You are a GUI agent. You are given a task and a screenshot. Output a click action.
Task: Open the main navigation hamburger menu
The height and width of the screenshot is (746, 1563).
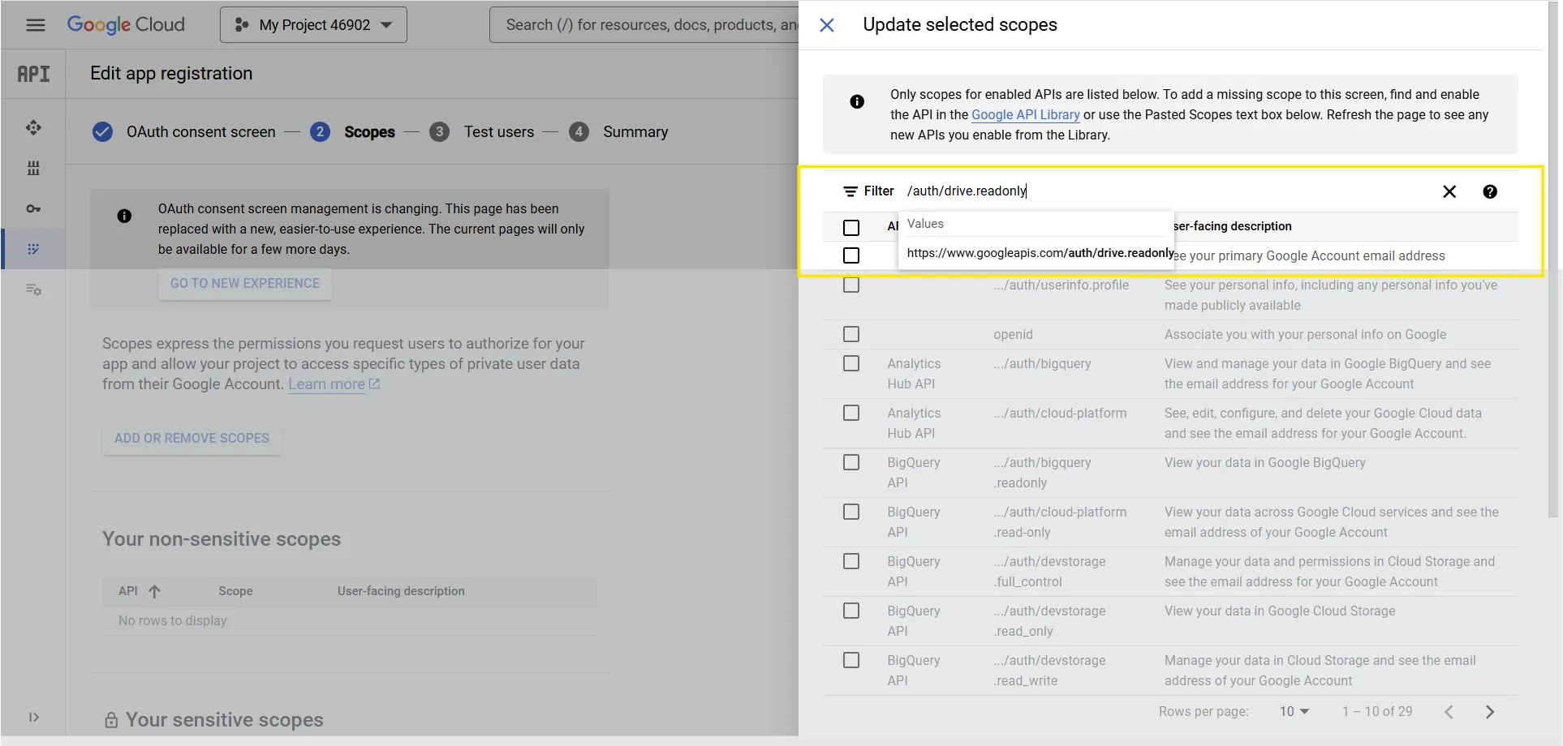point(36,25)
